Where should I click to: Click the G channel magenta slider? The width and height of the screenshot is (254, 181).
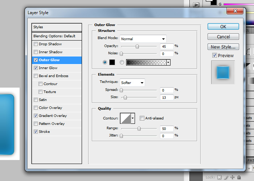239,4
